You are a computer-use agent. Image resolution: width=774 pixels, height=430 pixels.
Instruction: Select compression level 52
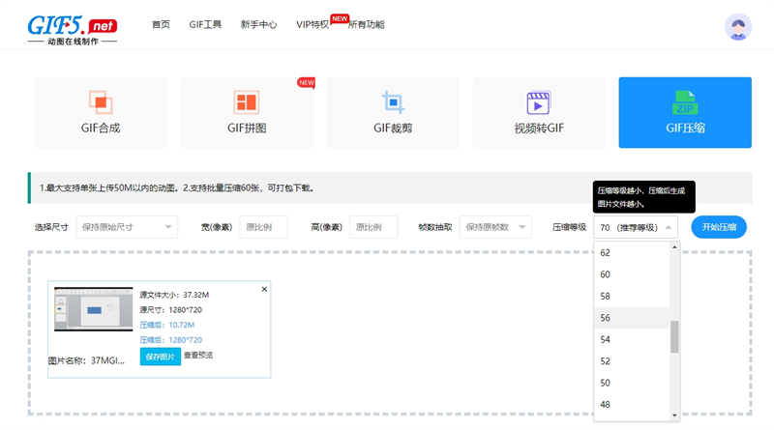(x=632, y=361)
